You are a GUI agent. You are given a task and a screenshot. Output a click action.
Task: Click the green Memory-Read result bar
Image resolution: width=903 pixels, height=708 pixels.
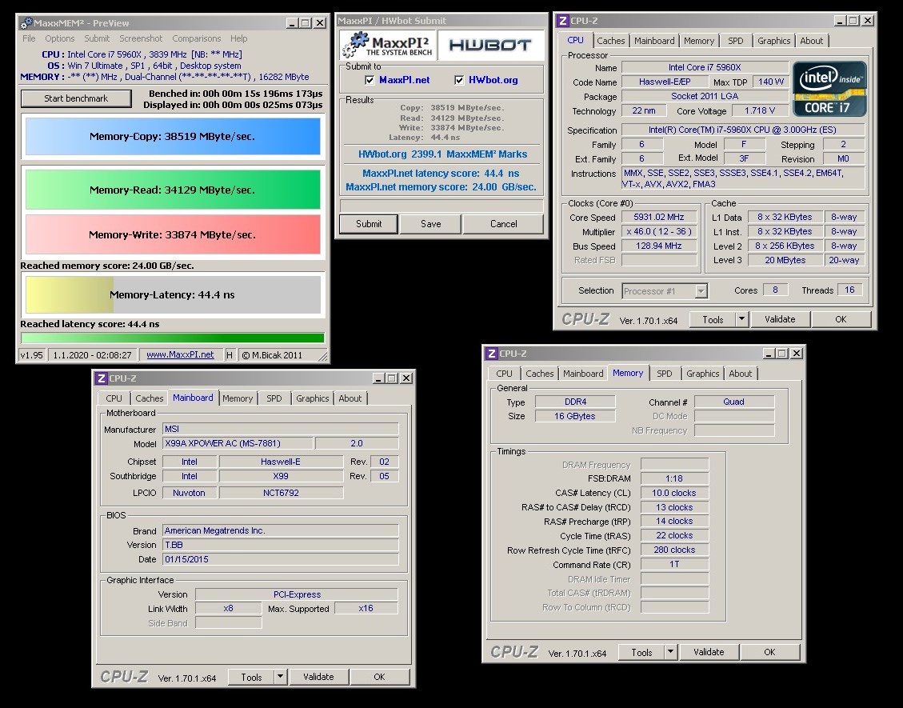[x=173, y=190]
